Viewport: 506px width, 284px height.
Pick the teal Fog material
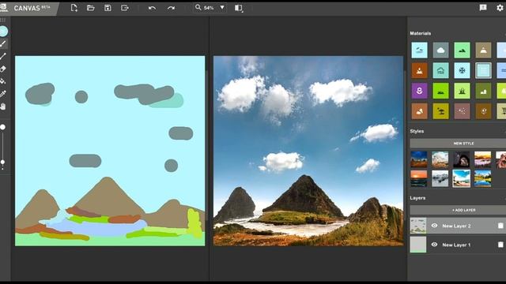click(440, 70)
